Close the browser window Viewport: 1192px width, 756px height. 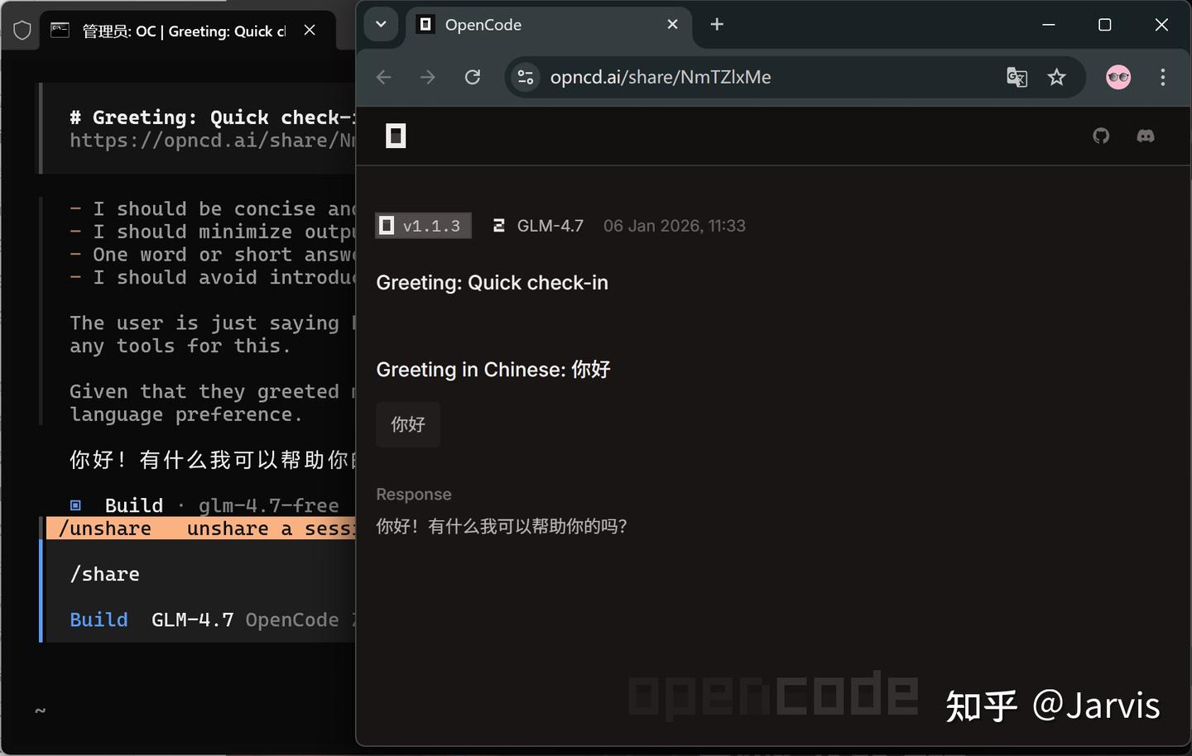tap(1161, 25)
